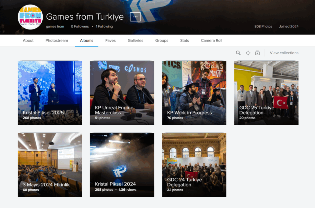Select the KP Work in Progress album
Viewport: 315px width, 208px height.
[194, 93]
